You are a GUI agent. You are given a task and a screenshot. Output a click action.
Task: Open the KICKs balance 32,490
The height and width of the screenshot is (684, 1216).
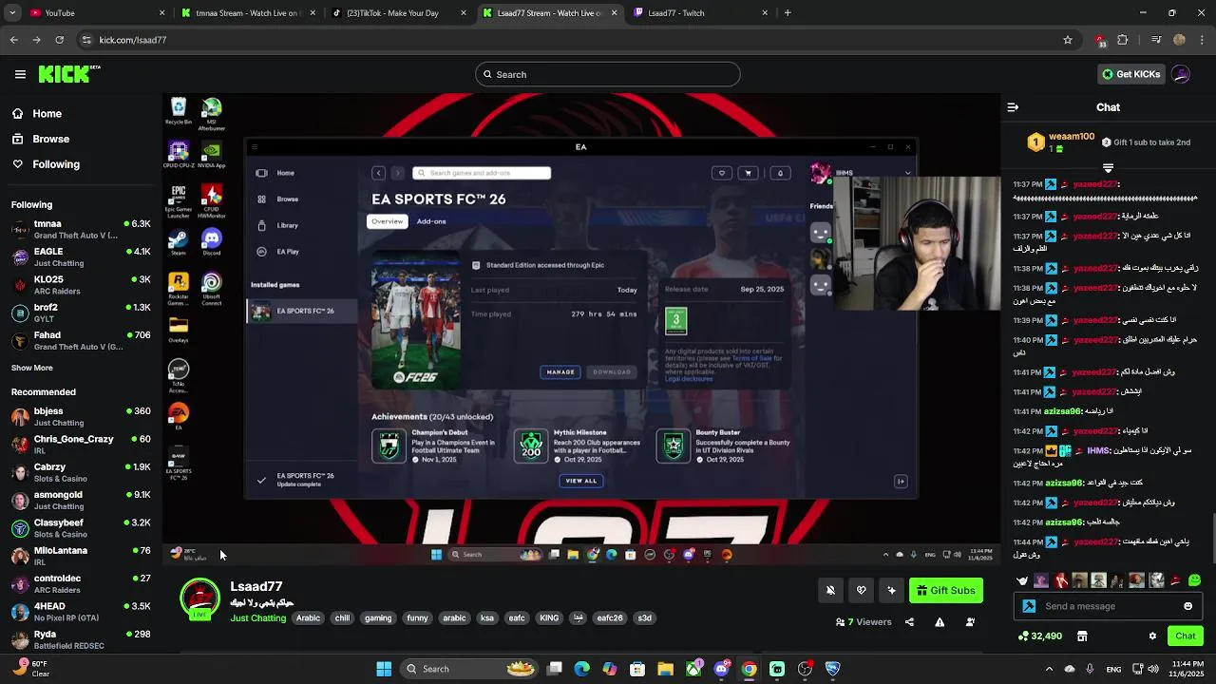1039,636
